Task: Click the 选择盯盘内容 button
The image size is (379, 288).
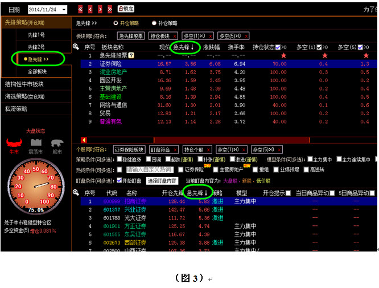Action: 162,181
